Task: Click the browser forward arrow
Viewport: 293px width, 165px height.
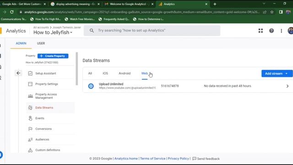Action: tap(5, 12)
